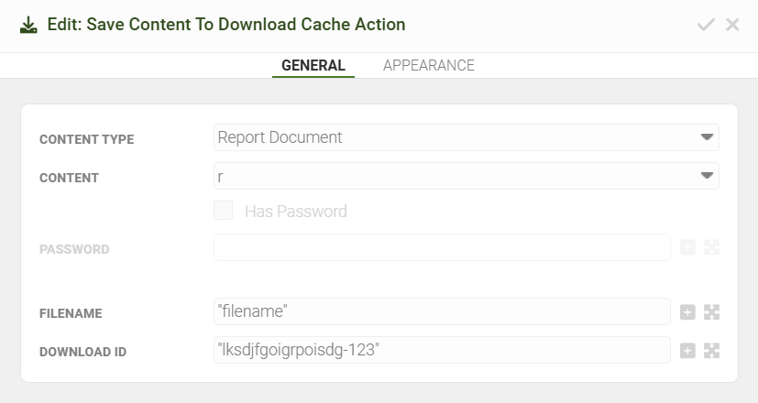This screenshot has height=403, width=758.
Task: Expand the Download ID expression editor icon
Action: 711,351
